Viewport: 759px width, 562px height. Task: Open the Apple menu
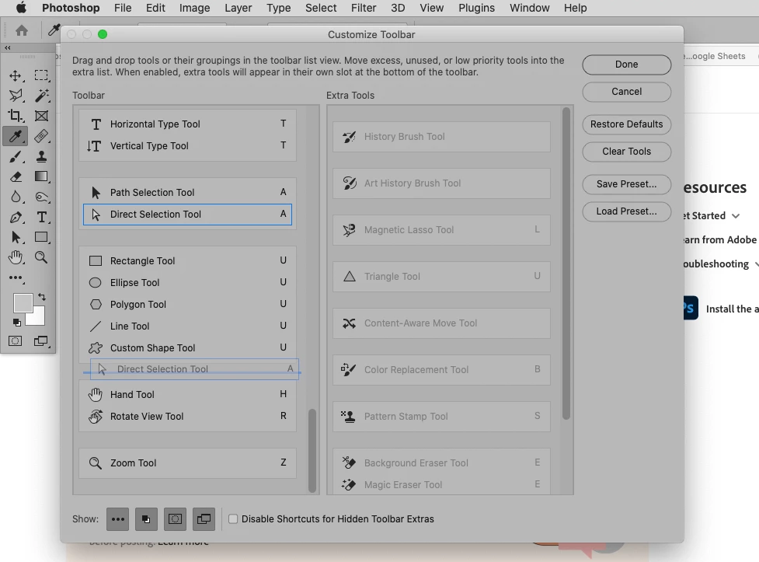click(21, 8)
